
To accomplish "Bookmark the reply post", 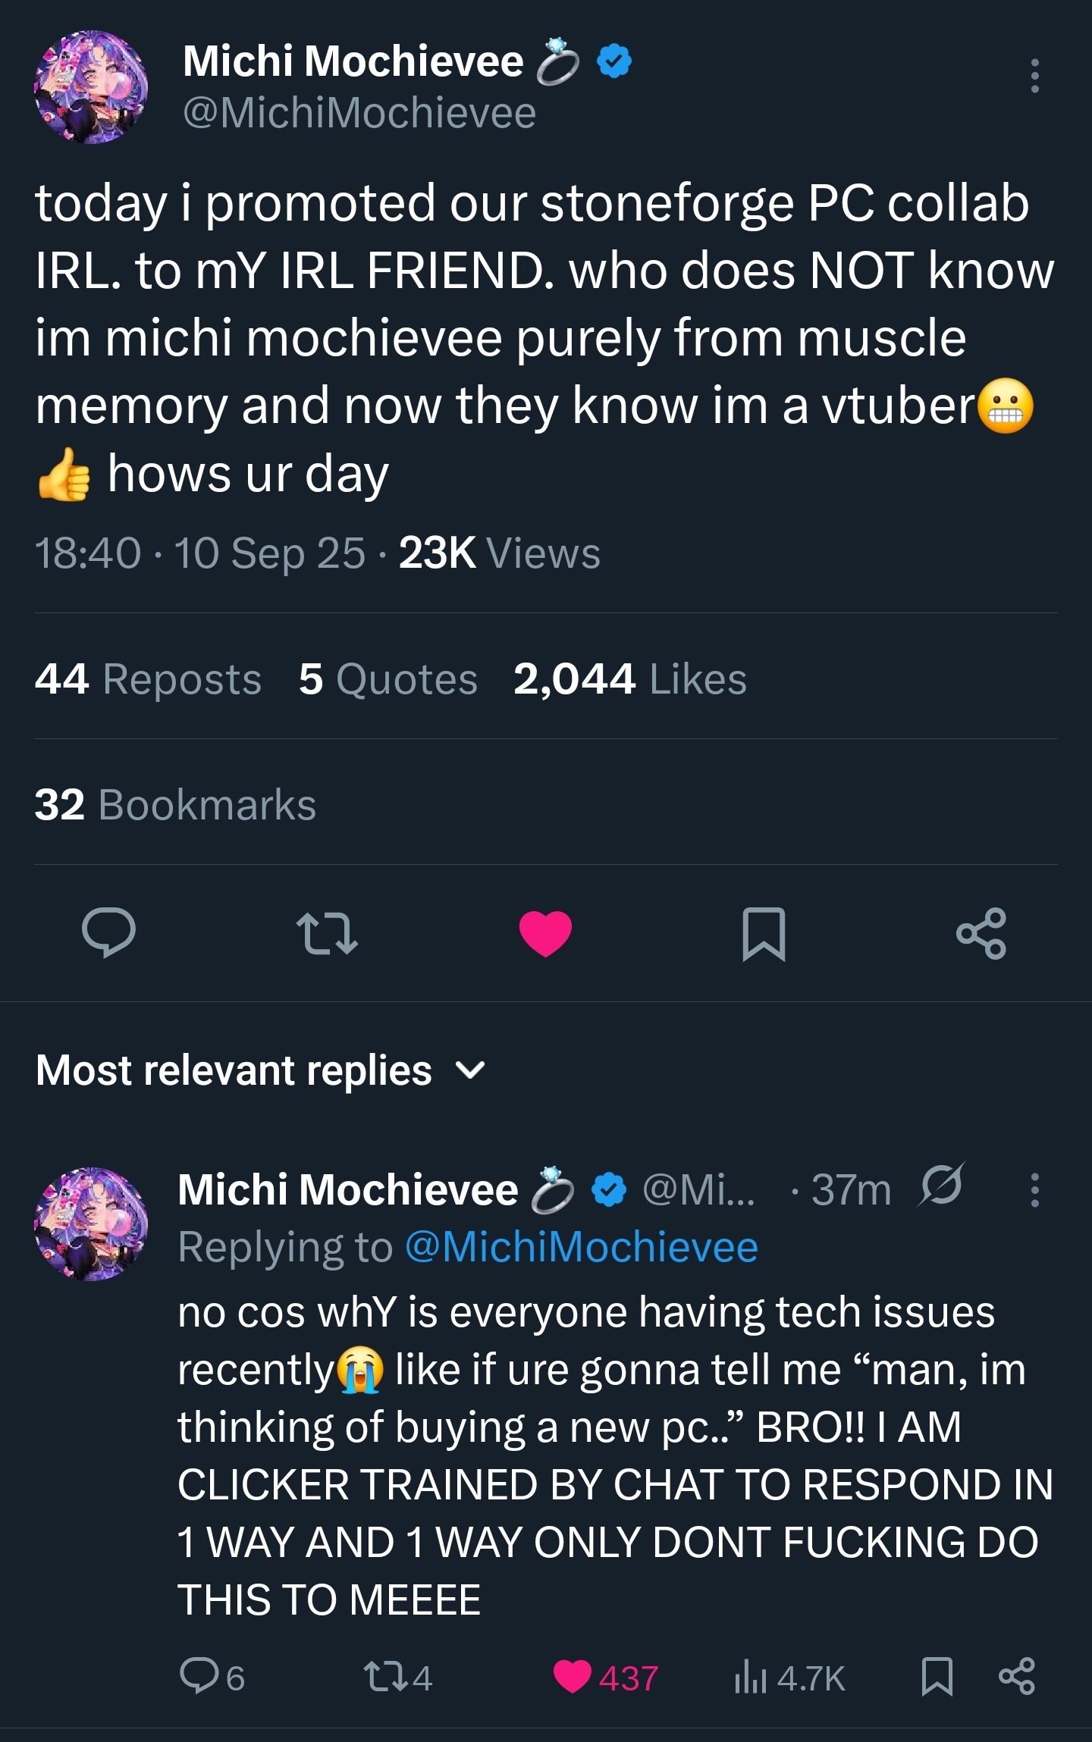I will pyautogui.click(x=937, y=1677).
